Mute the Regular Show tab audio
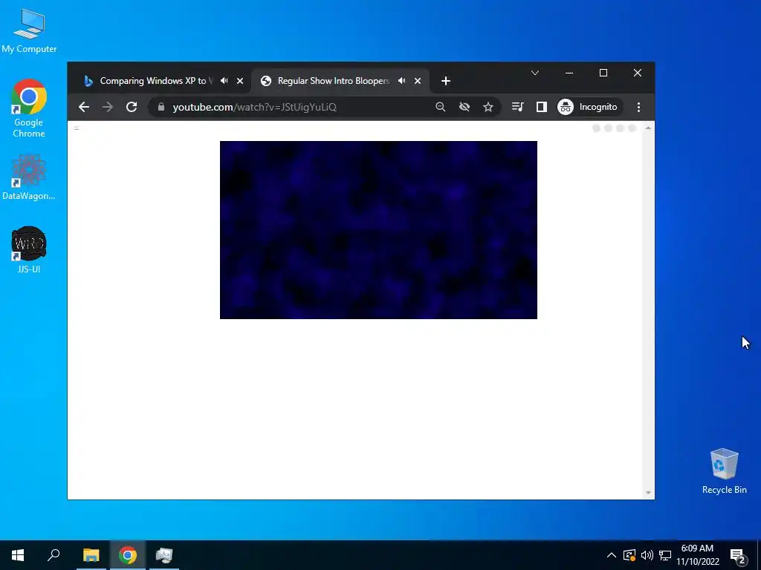This screenshot has width=761, height=570. click(x=402, y=81)
